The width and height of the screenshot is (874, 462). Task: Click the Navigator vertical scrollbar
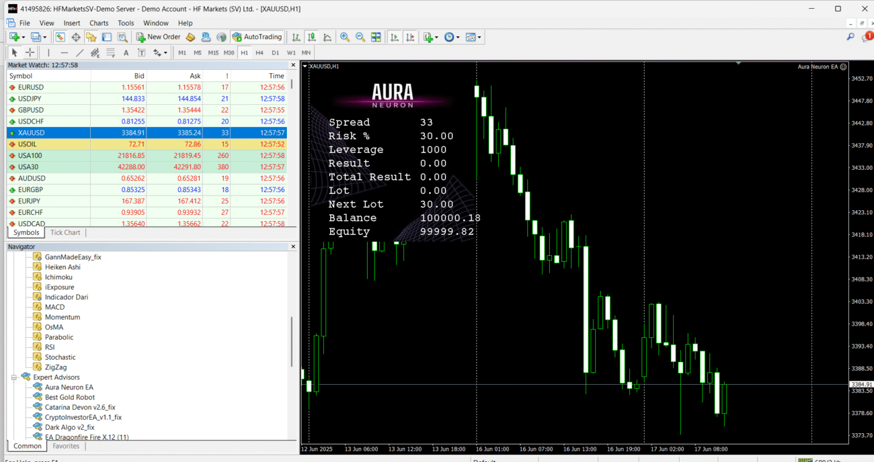coord(292,342)
